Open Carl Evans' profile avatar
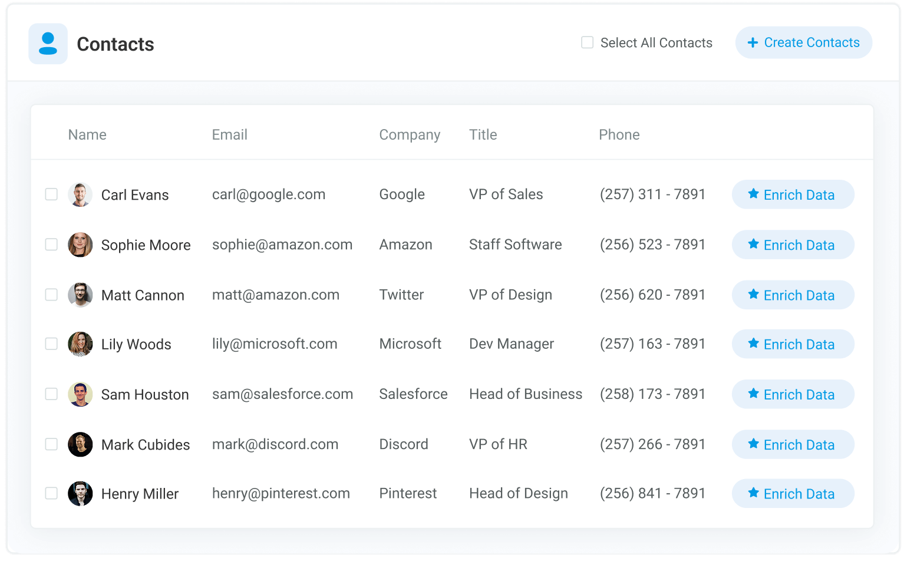Image resolution: width=904 pixels, height=561 pixels. point(80,194)
